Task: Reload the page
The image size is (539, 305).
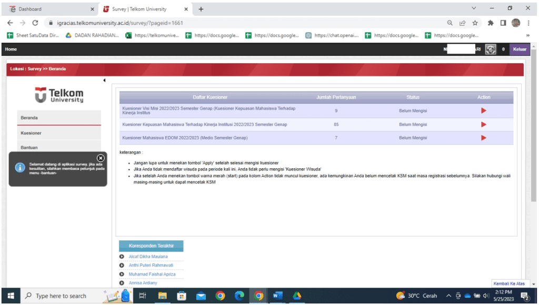Action: 35,23
